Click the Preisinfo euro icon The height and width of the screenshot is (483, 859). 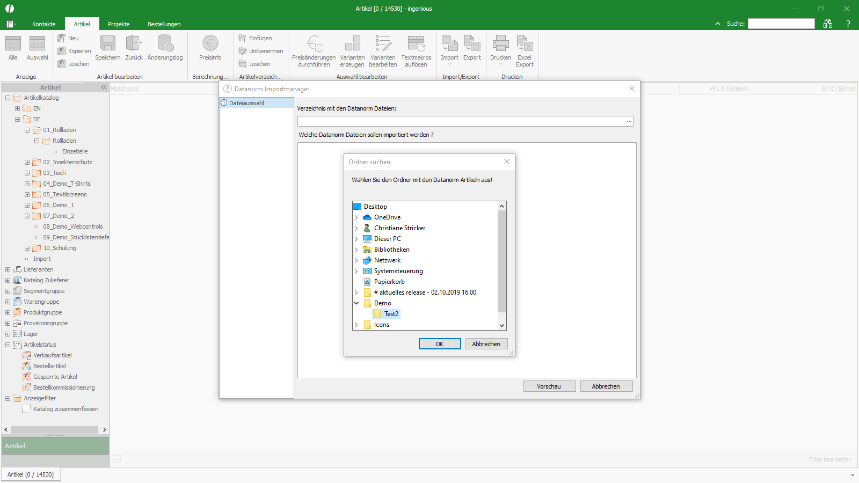210,43
